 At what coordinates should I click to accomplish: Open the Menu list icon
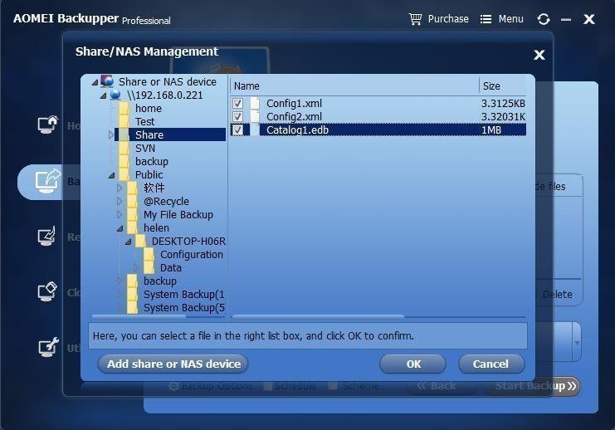[486, 19]
